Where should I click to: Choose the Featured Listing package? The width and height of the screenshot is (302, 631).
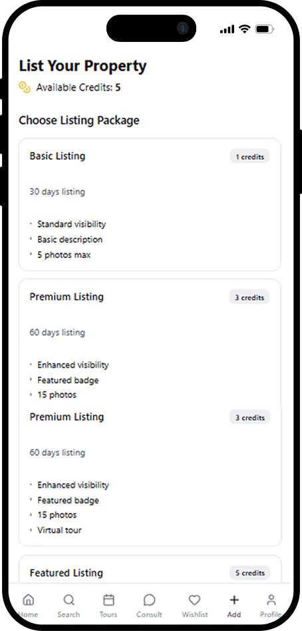tap(150, 569)
